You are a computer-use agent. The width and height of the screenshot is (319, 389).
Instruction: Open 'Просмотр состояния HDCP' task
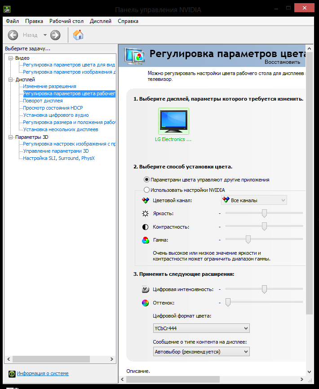pos(53,108)
